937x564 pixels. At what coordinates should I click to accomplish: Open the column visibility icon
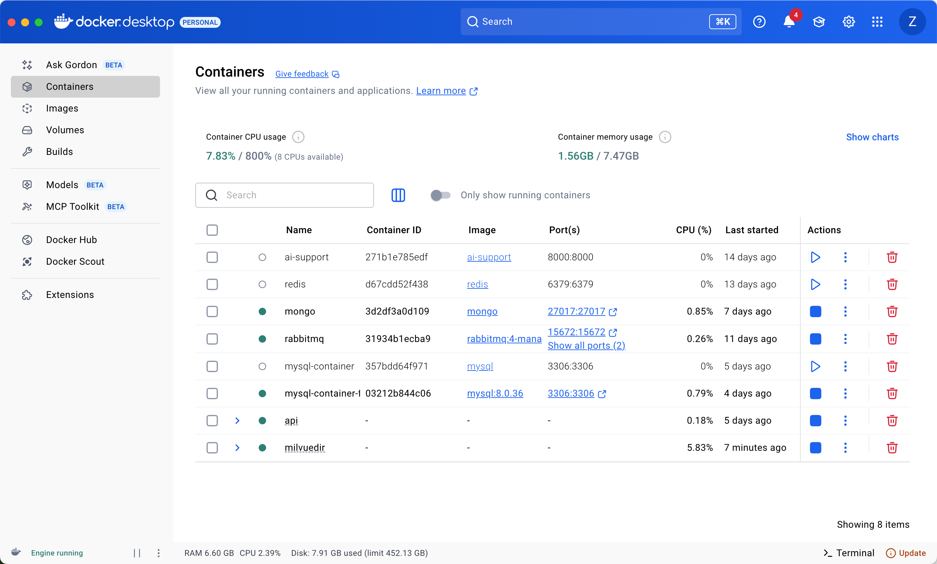(398, 195)
